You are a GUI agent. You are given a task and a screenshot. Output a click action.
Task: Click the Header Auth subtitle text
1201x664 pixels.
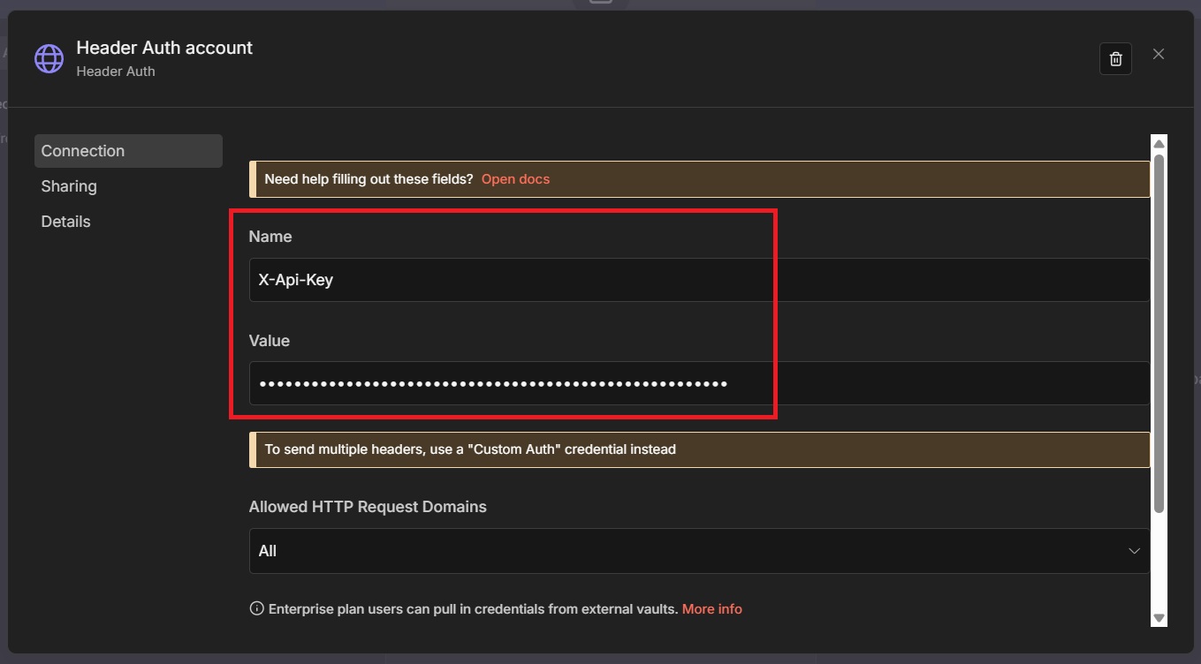pos(116,72)
